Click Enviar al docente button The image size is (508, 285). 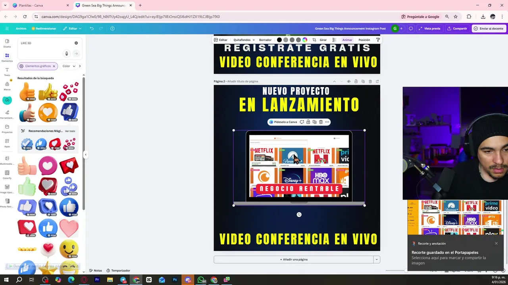(489, 28)
